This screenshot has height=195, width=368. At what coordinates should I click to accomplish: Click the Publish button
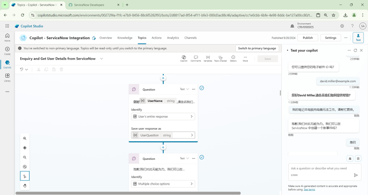(308, 38)
